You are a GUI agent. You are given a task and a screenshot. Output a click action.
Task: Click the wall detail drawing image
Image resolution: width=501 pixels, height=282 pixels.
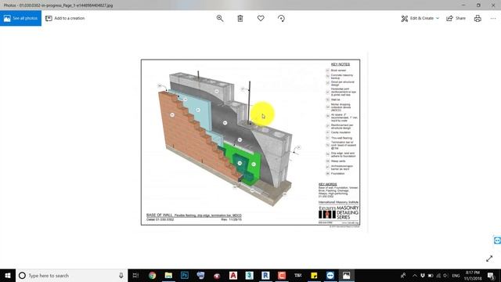pos(250,143)
